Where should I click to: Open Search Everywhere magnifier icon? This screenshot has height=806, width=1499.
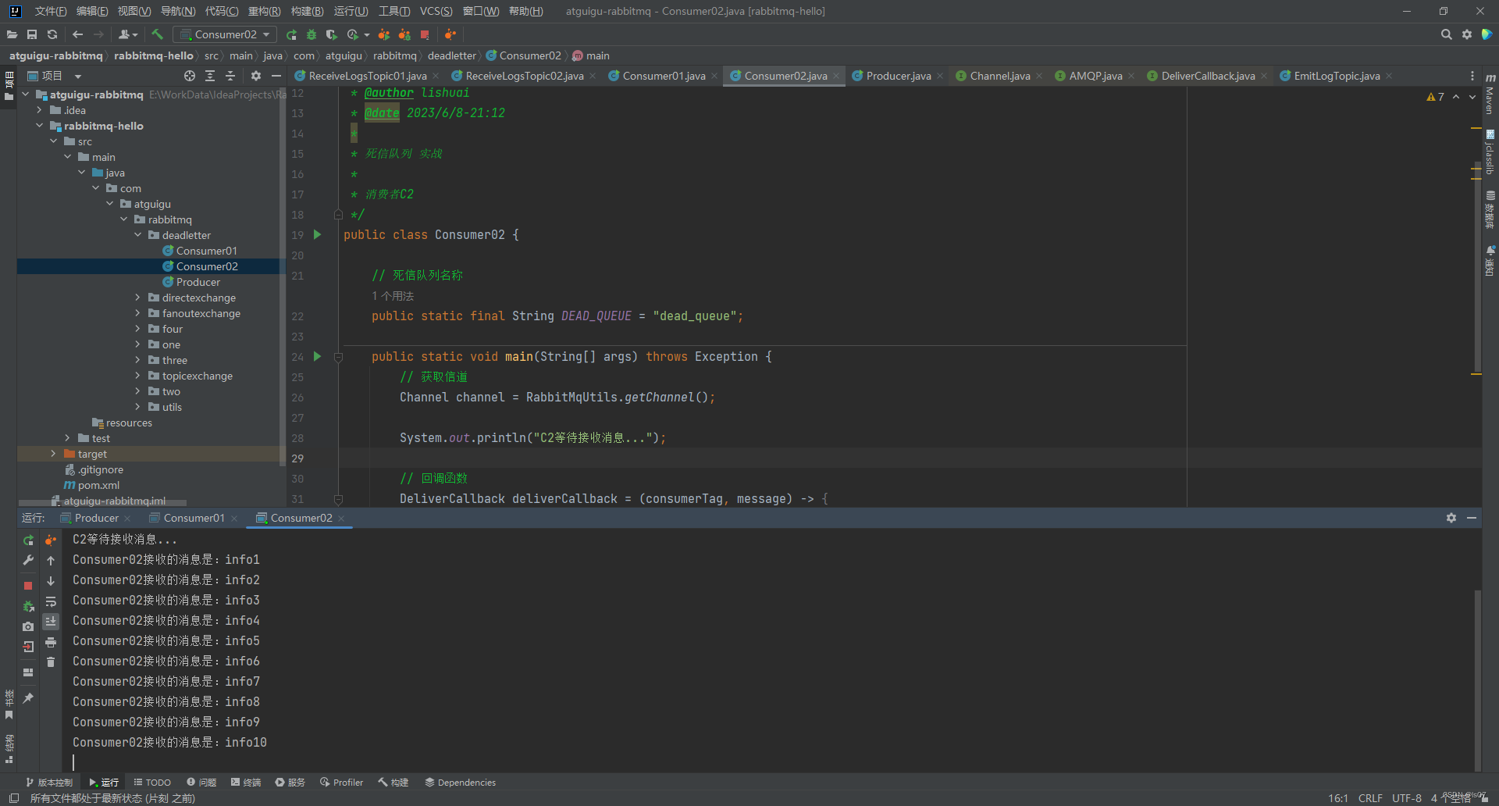point(1446,34)
